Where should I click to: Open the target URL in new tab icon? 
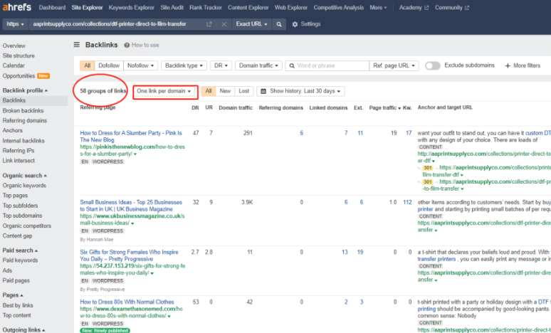[209, 24]
